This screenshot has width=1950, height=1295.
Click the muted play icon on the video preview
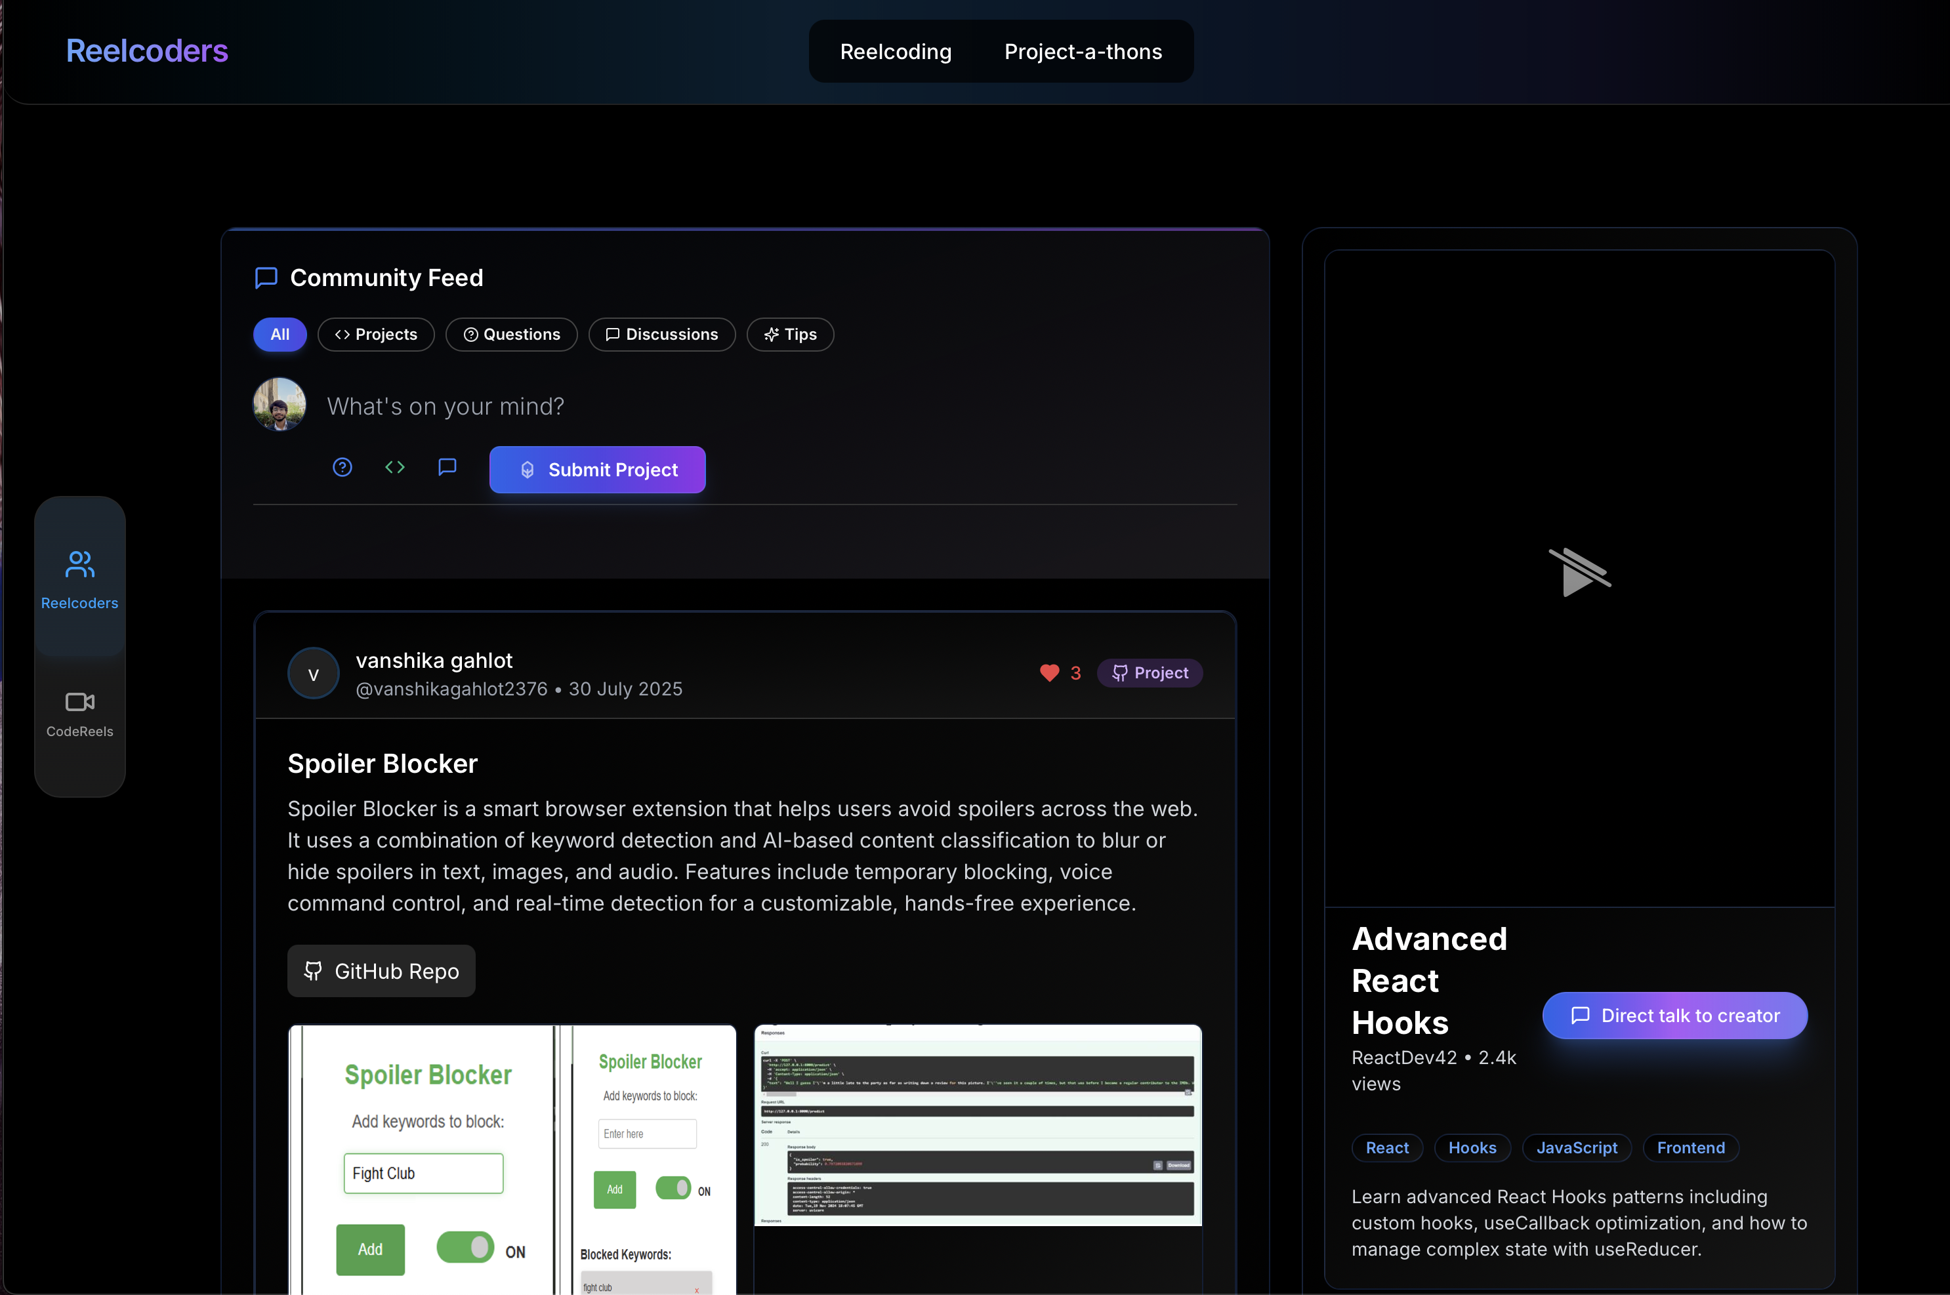pyautogui.click(x=1582, y=571)
